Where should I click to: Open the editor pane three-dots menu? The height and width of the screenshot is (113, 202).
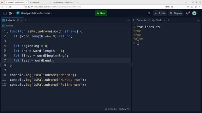pos(128,20)
